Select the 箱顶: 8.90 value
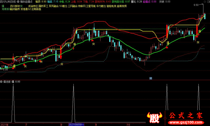Image resolution: width=210 pixels, height=126 pixels. coord(41,2)
